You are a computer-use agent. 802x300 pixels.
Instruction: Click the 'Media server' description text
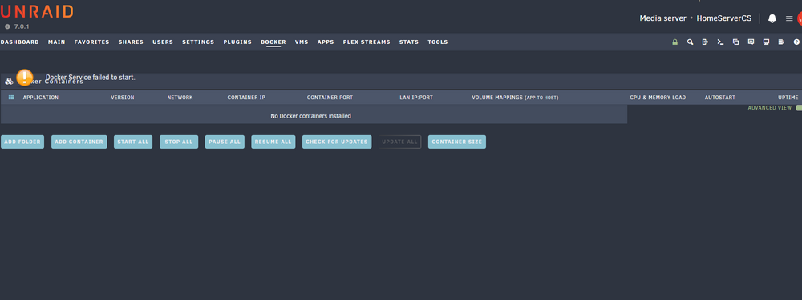[663, 18]
